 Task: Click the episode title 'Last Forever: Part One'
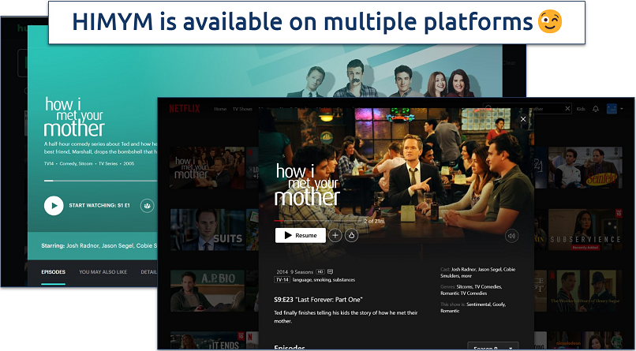pos(329,300)
